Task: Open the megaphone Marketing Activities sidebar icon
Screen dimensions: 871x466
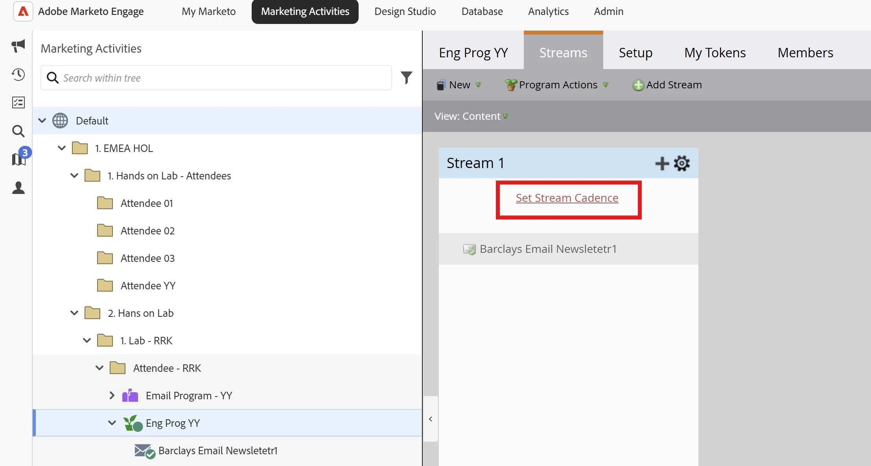Action: click(18, 46)
